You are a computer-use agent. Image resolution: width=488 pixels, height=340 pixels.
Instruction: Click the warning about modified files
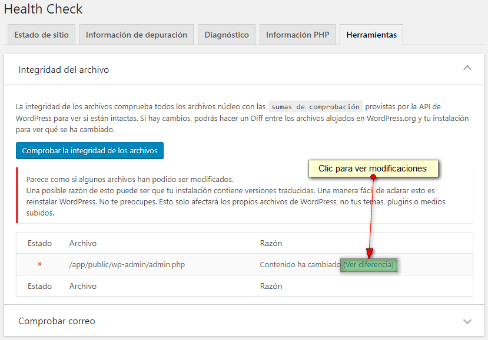coord(245,196)
